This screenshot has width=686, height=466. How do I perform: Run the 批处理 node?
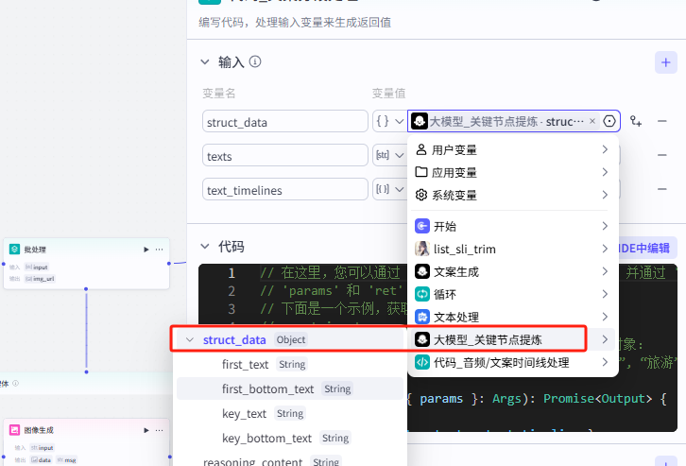click(x=146, y=250)
